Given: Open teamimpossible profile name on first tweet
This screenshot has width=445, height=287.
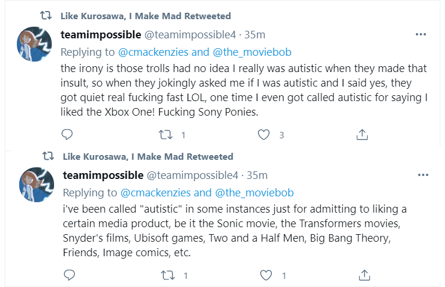Looking at the screenshot, I should pos(102,34).
